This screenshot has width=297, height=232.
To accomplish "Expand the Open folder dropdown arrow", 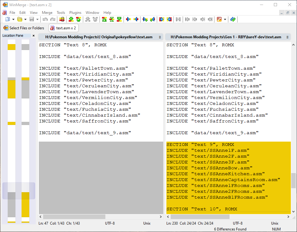I will [25, 19].
